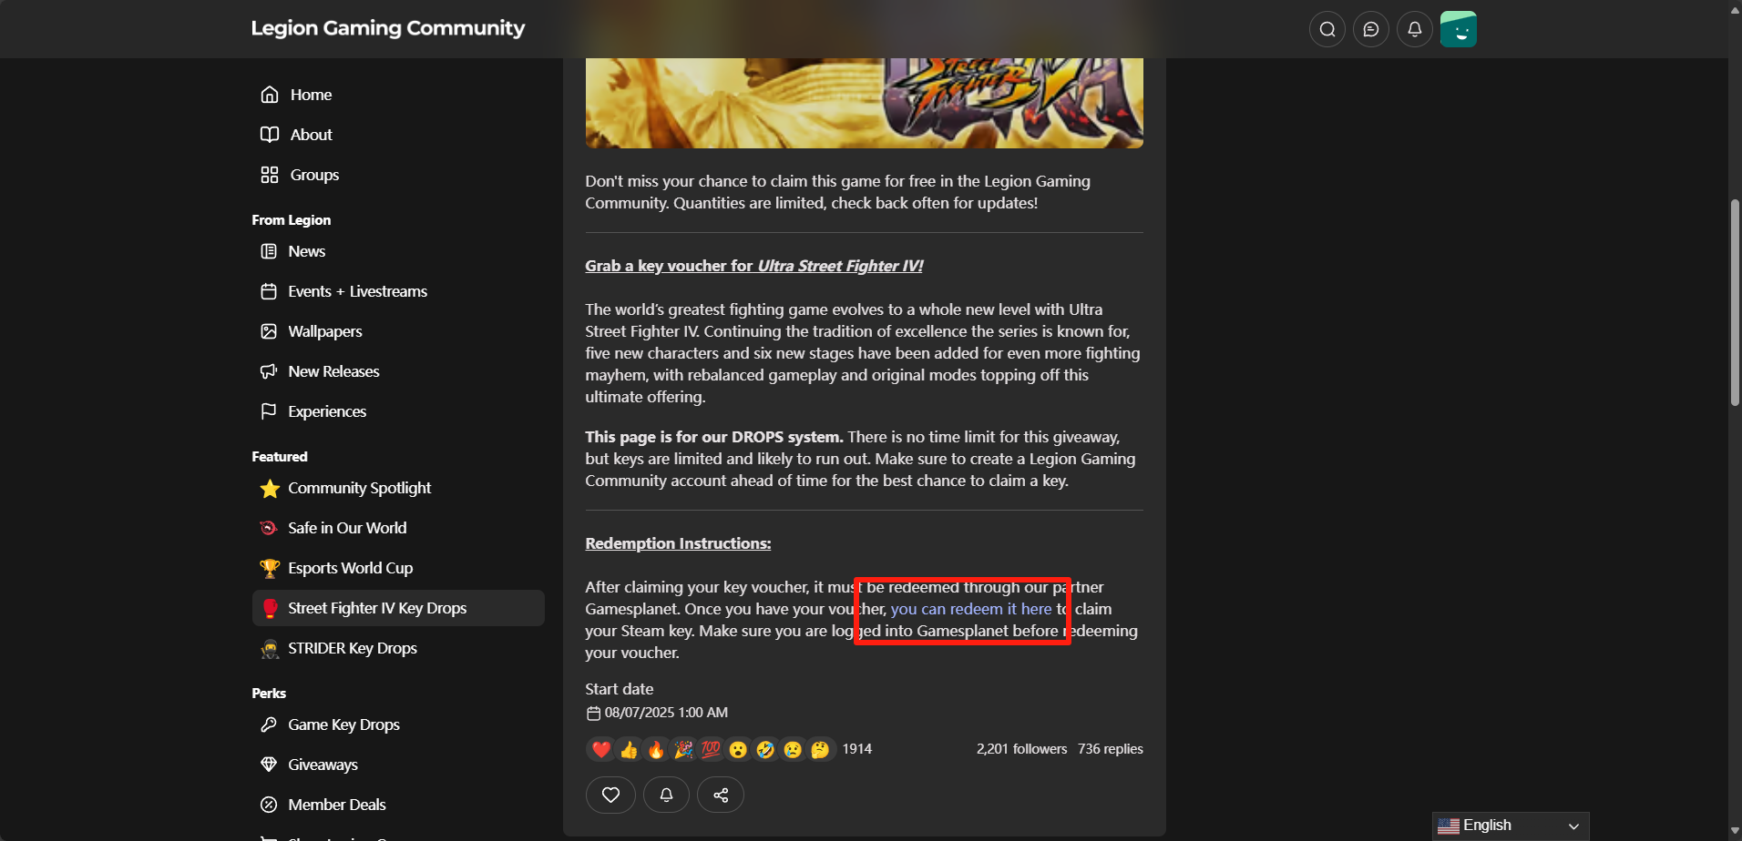
Task: Click the About book icon
Action: (269, 135)
